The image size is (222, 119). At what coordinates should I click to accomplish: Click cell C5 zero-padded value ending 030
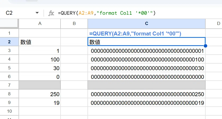(x=146, y=68)
